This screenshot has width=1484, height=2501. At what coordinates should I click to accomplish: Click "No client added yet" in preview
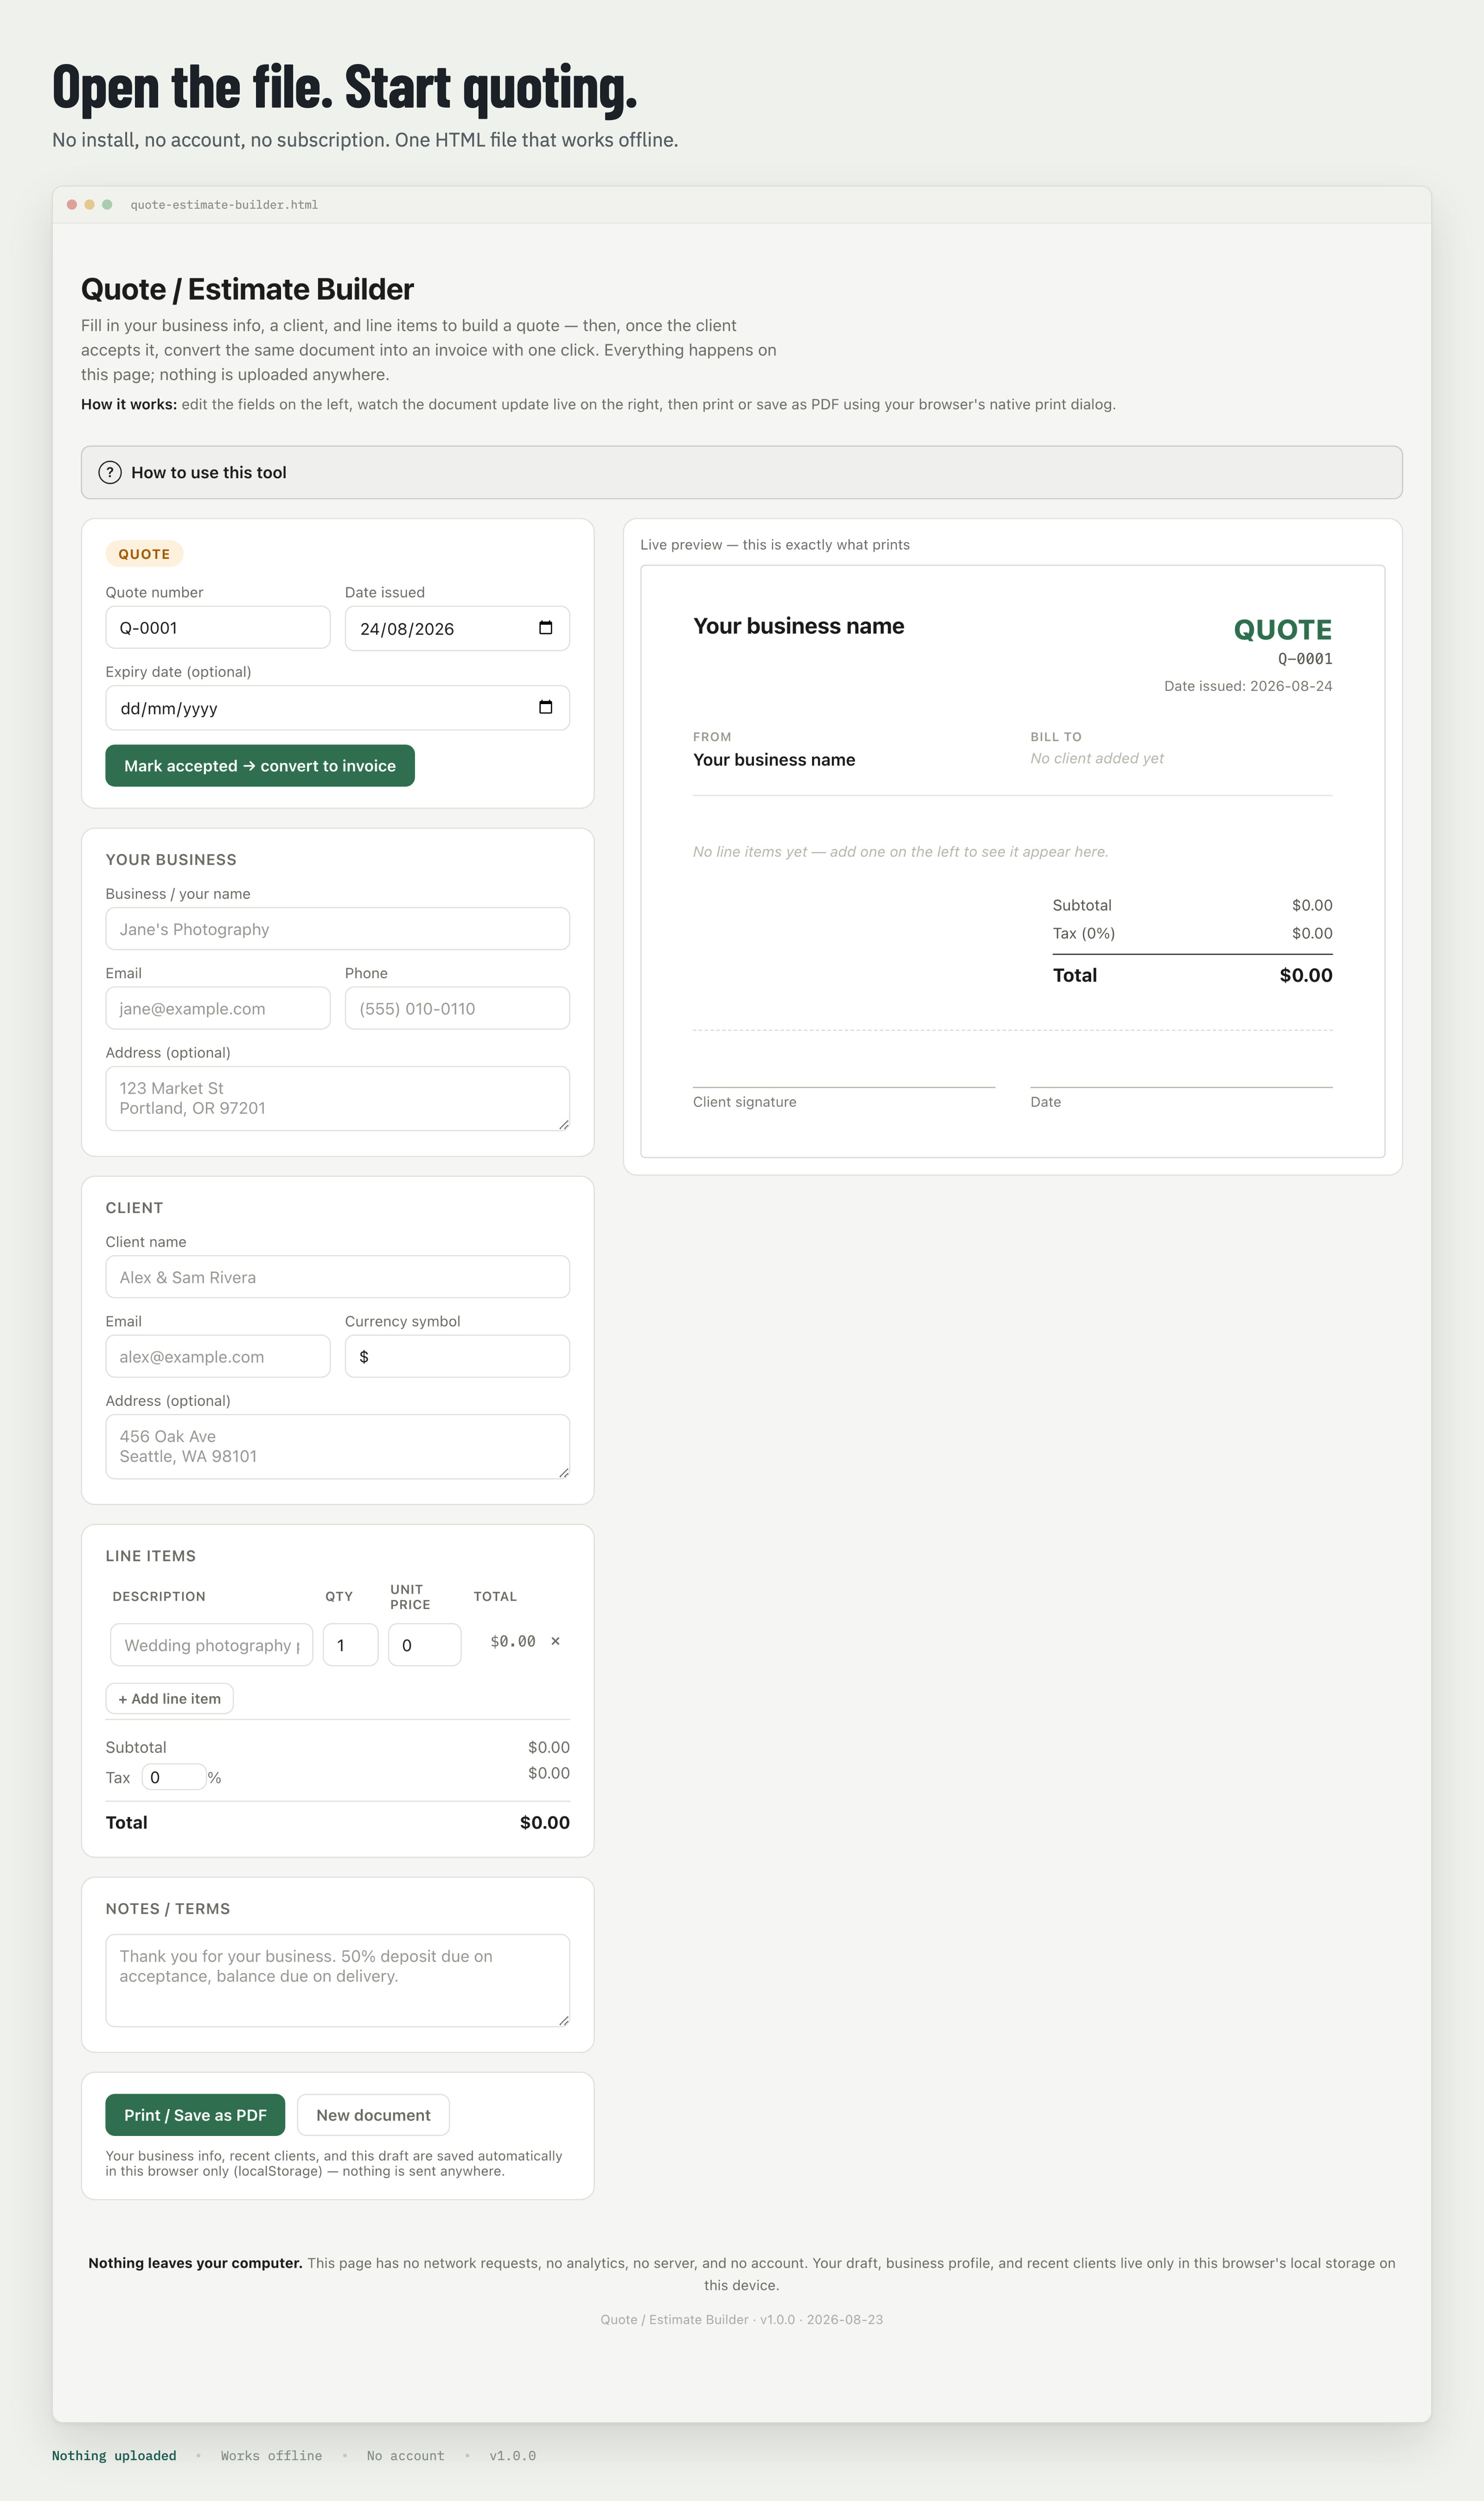pos(1097,758)
